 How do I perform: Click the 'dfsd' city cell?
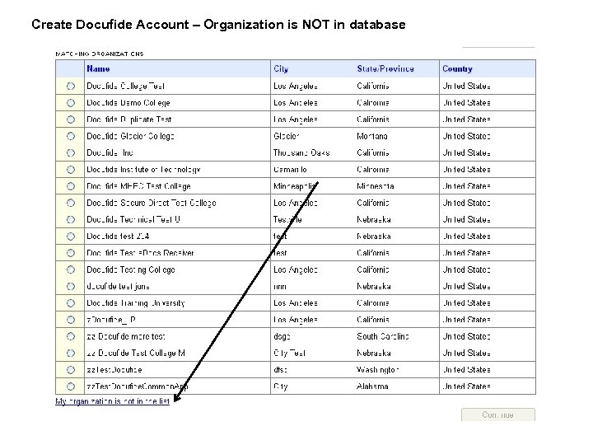[x=280, y=370]
